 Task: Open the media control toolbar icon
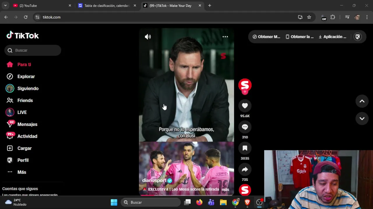point(347,17)
